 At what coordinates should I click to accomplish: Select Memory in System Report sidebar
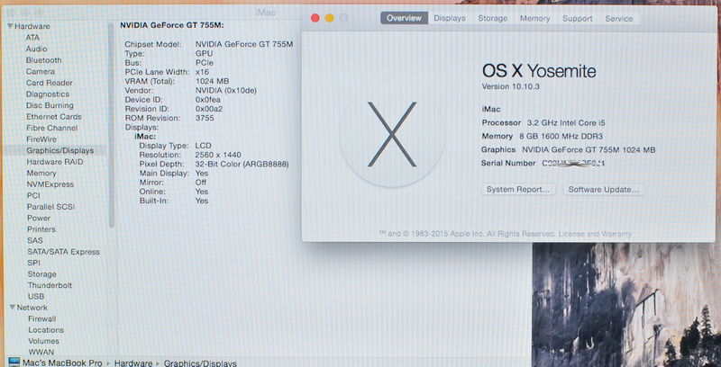(x=41, y=173)
